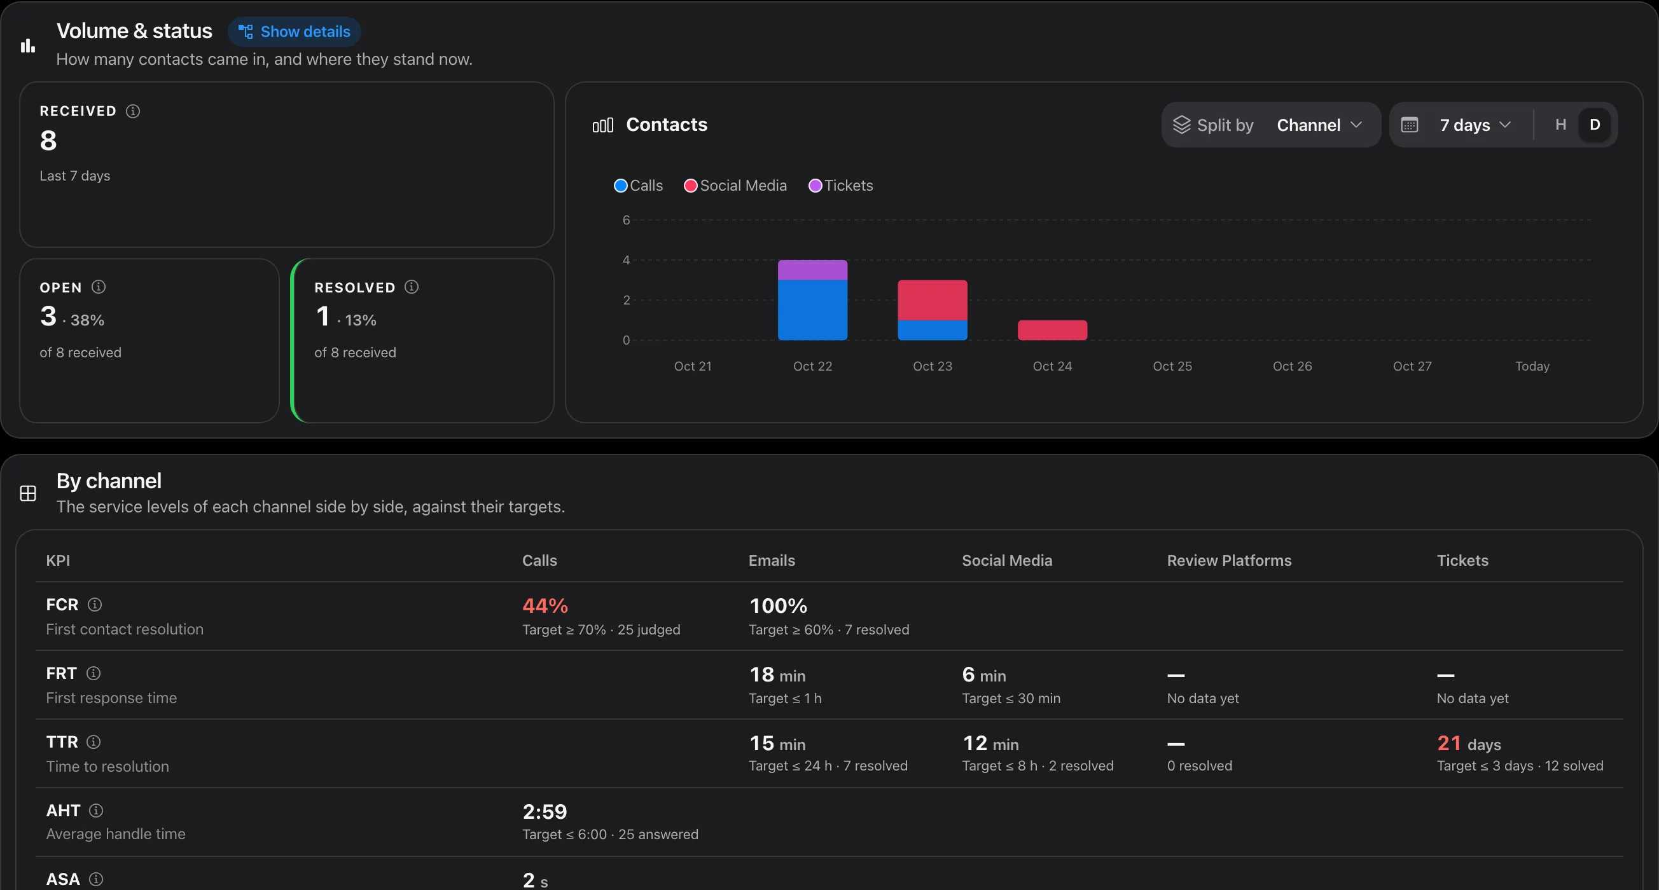Open the RECEIVED 8 card
Viewport: 1659px width, 890px height.
287,165
